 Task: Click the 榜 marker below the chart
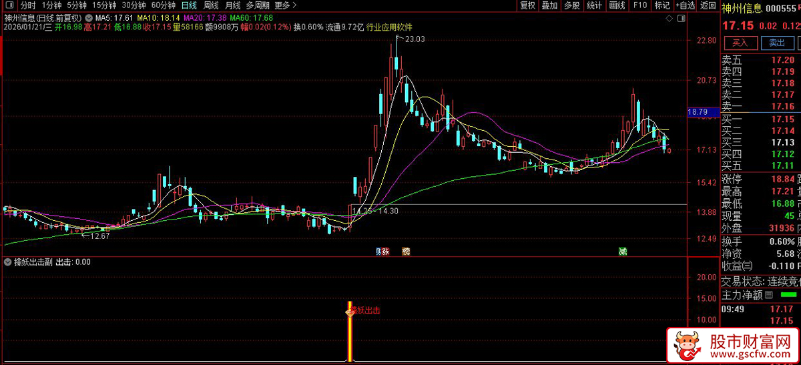(405, 252)
